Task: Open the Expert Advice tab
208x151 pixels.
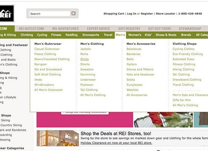Action: click(x=98, y=29)
